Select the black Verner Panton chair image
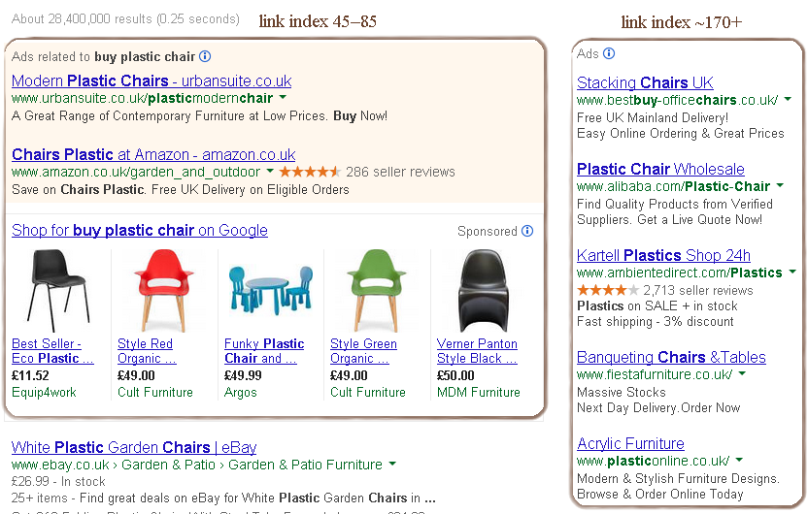This screenshot has width=808, height=514. [x=479, y=288]
